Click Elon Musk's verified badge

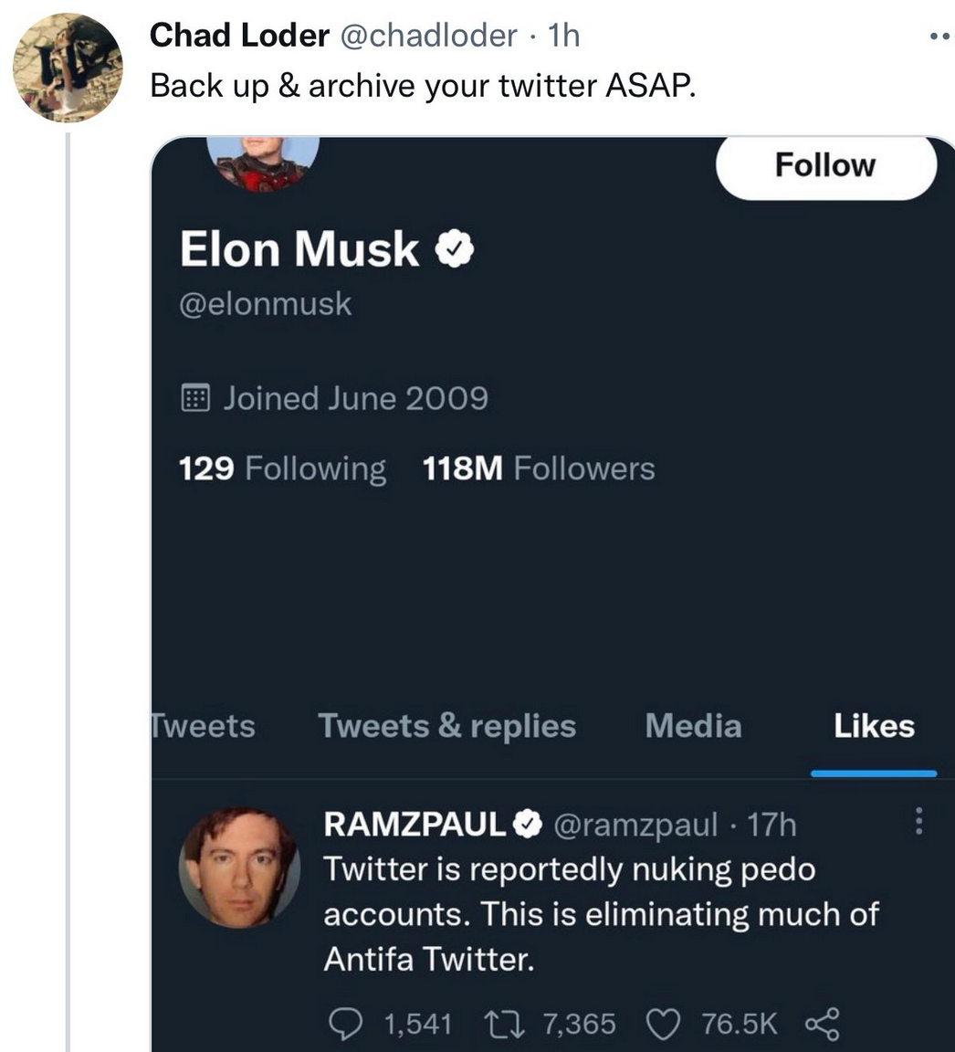click(455, 248)
